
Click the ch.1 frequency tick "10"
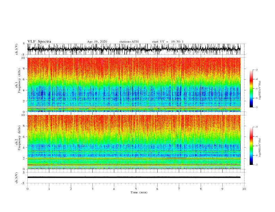24,58
